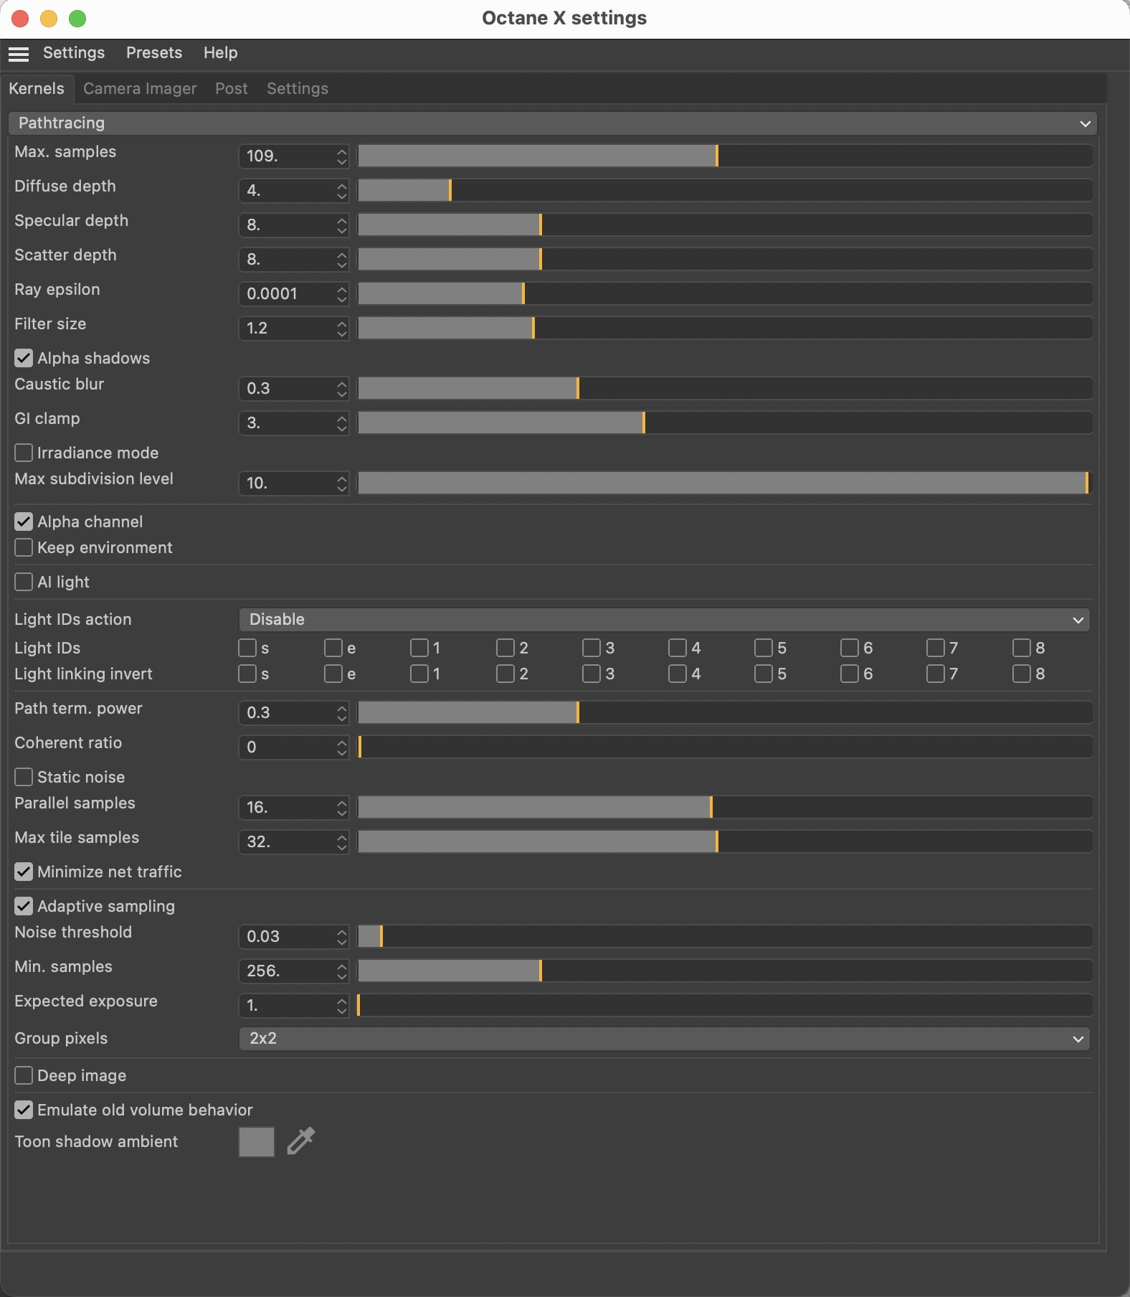Enable Irradiance mode
Viewport: 1130px width, 1297px height.
[24, 453]
